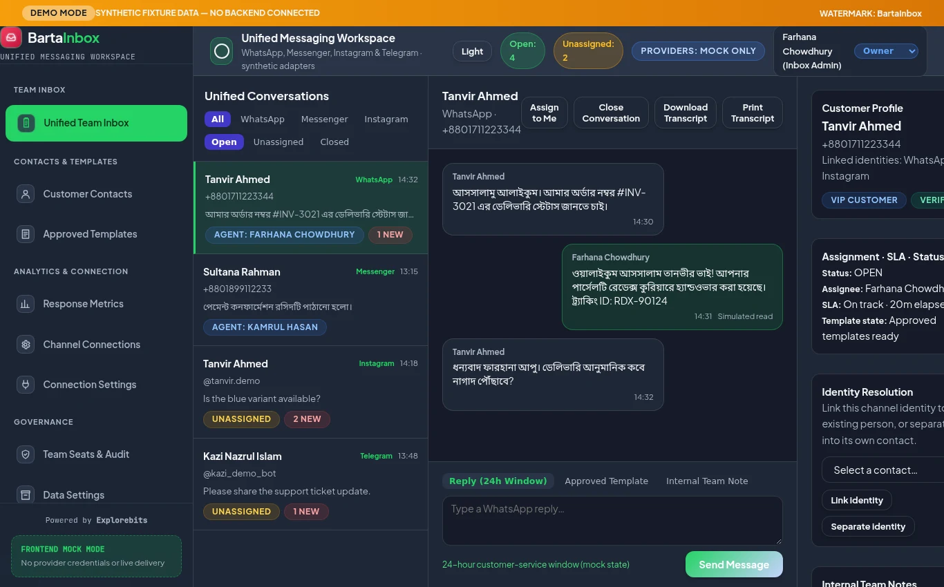The height and width of the screenshot is (587, 944).
Task: Filter list to Messenger channel
Action: click(325, 119)
